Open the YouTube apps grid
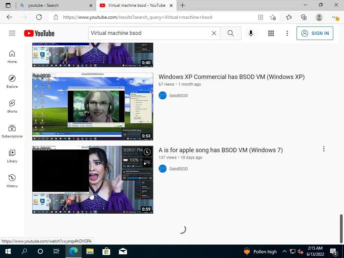Viewport: 344px width, 258px height. [271, 33]
